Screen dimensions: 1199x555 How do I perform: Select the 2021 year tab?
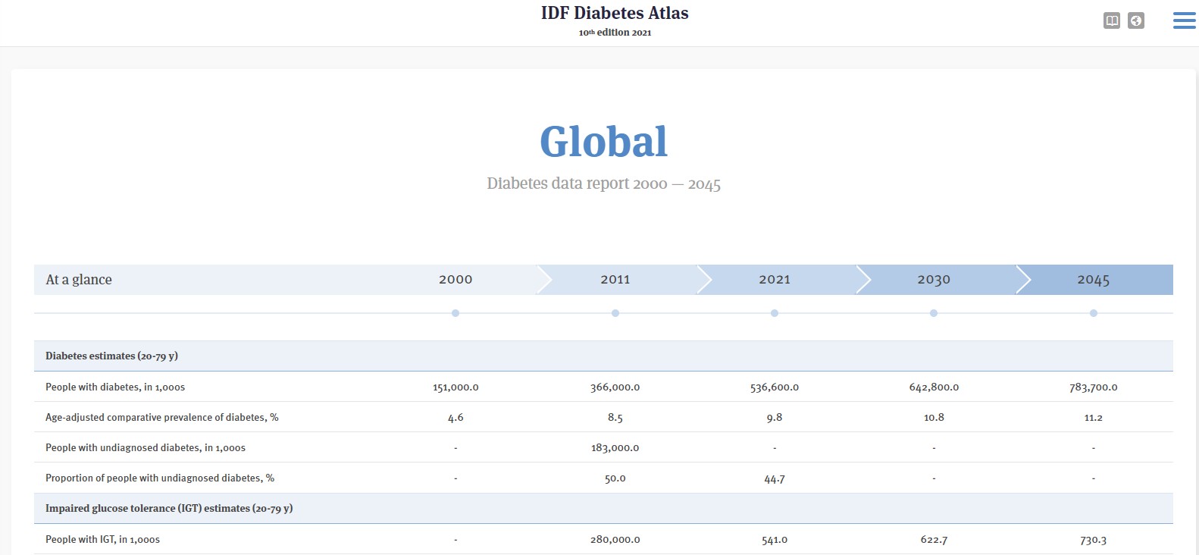point(775,280)
